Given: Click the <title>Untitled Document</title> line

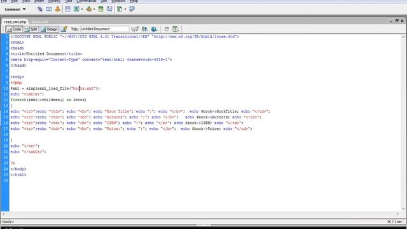Looking at the screenshot, I should (46, 53).
